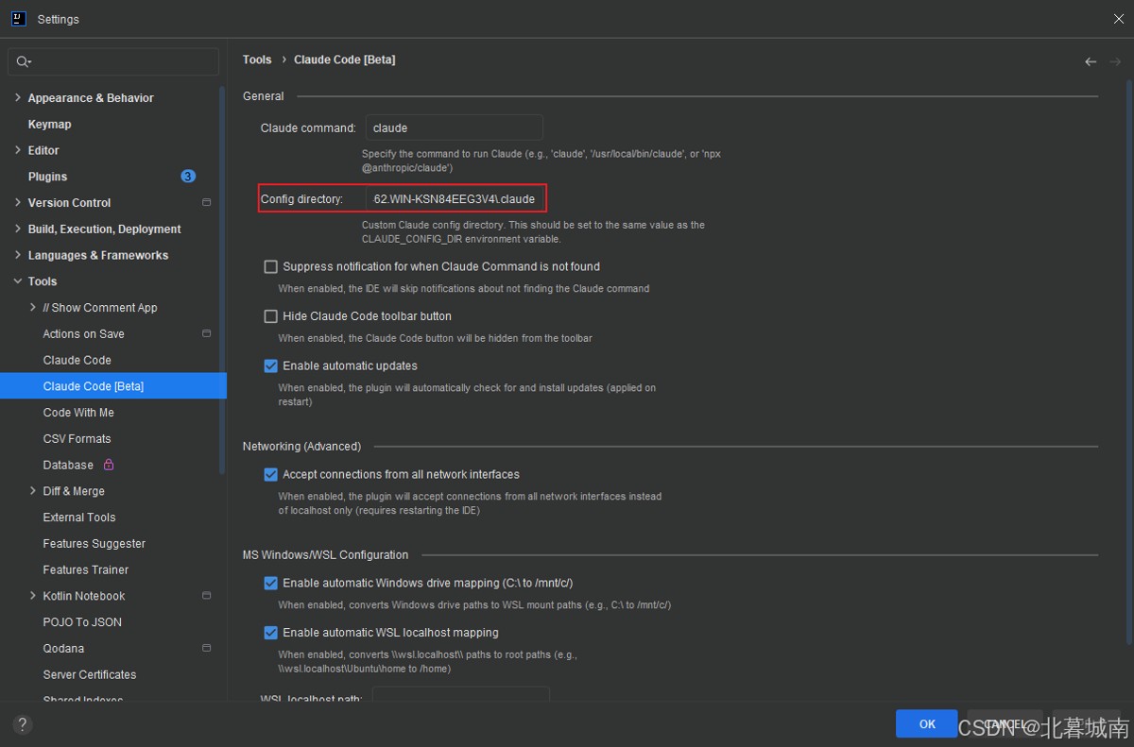Screen dimensions: 1134x747
Task: Expand the Version Control node
Action: [x=18, y=202]
